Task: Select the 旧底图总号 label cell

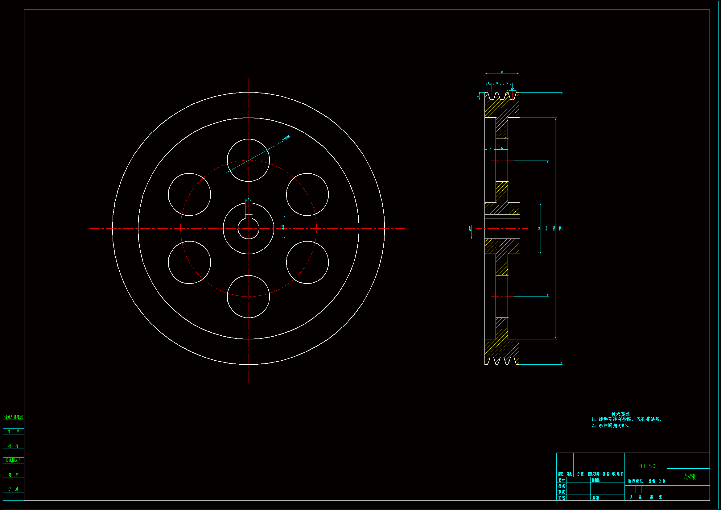Action: click(14, 460)
